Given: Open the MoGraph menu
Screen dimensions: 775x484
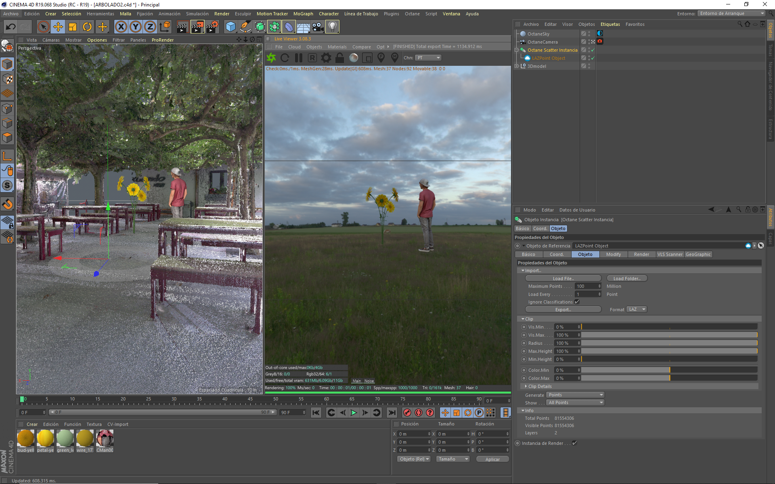Looking at the screenshot, I should (303, 14).
